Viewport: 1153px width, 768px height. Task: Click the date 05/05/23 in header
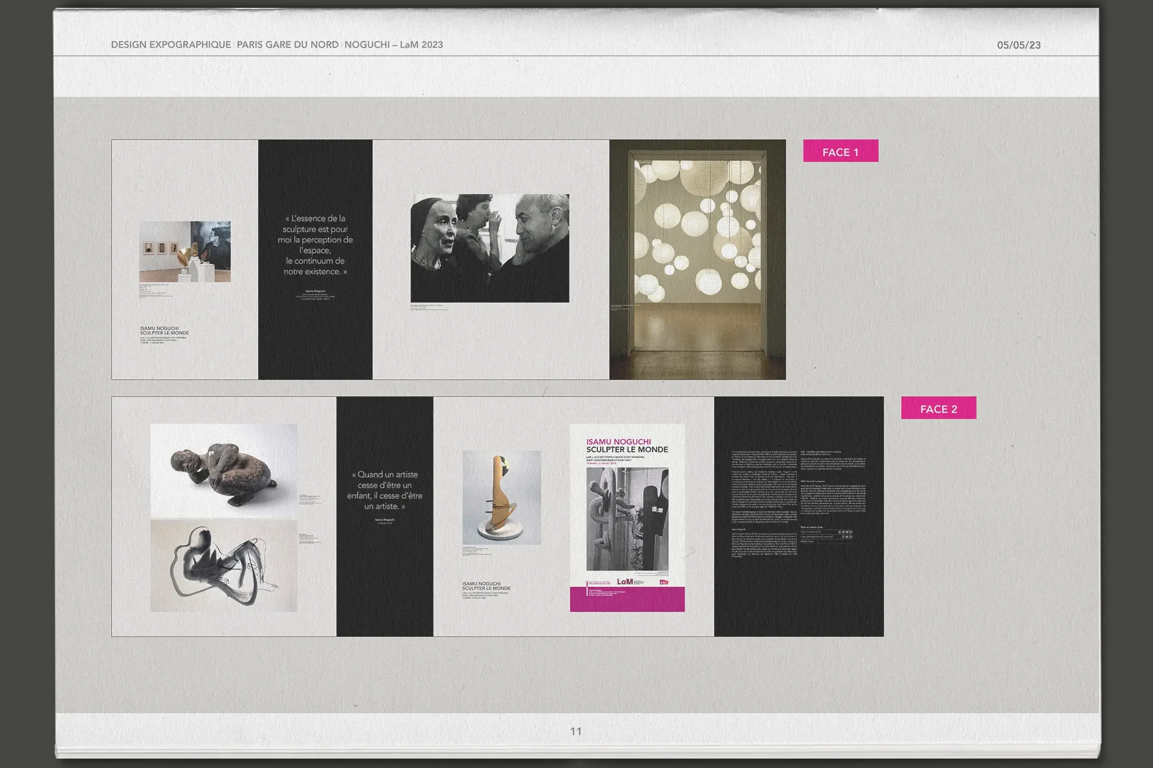click(1019, 45)
